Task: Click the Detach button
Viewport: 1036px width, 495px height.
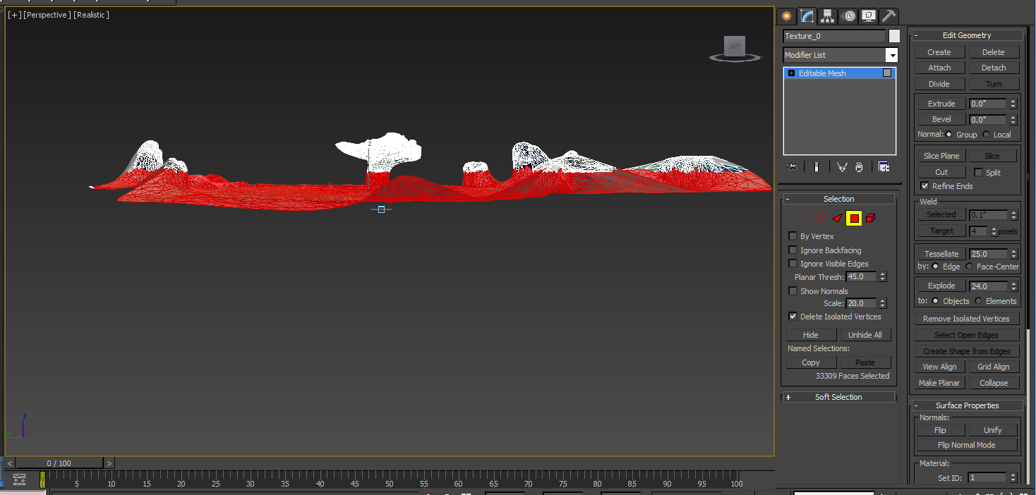Action: coord(994,68)
